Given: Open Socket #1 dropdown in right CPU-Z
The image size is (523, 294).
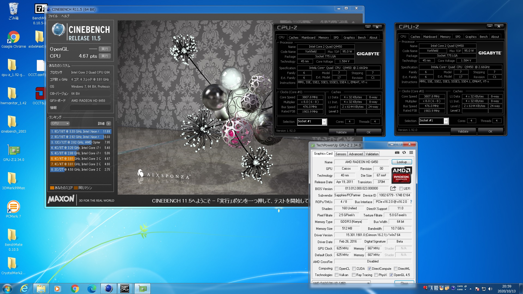Looking at the screenshot, I should (x=446, y=121).
